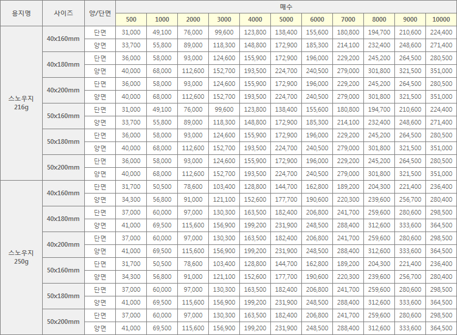Select the 3000 quantity column header
The width and height of the screenshot is (457, 335).
click(224, 19)
